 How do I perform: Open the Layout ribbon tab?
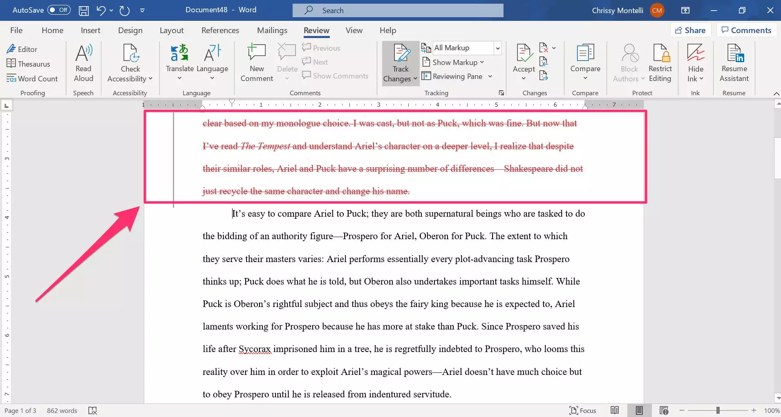(x=171, y=30)
